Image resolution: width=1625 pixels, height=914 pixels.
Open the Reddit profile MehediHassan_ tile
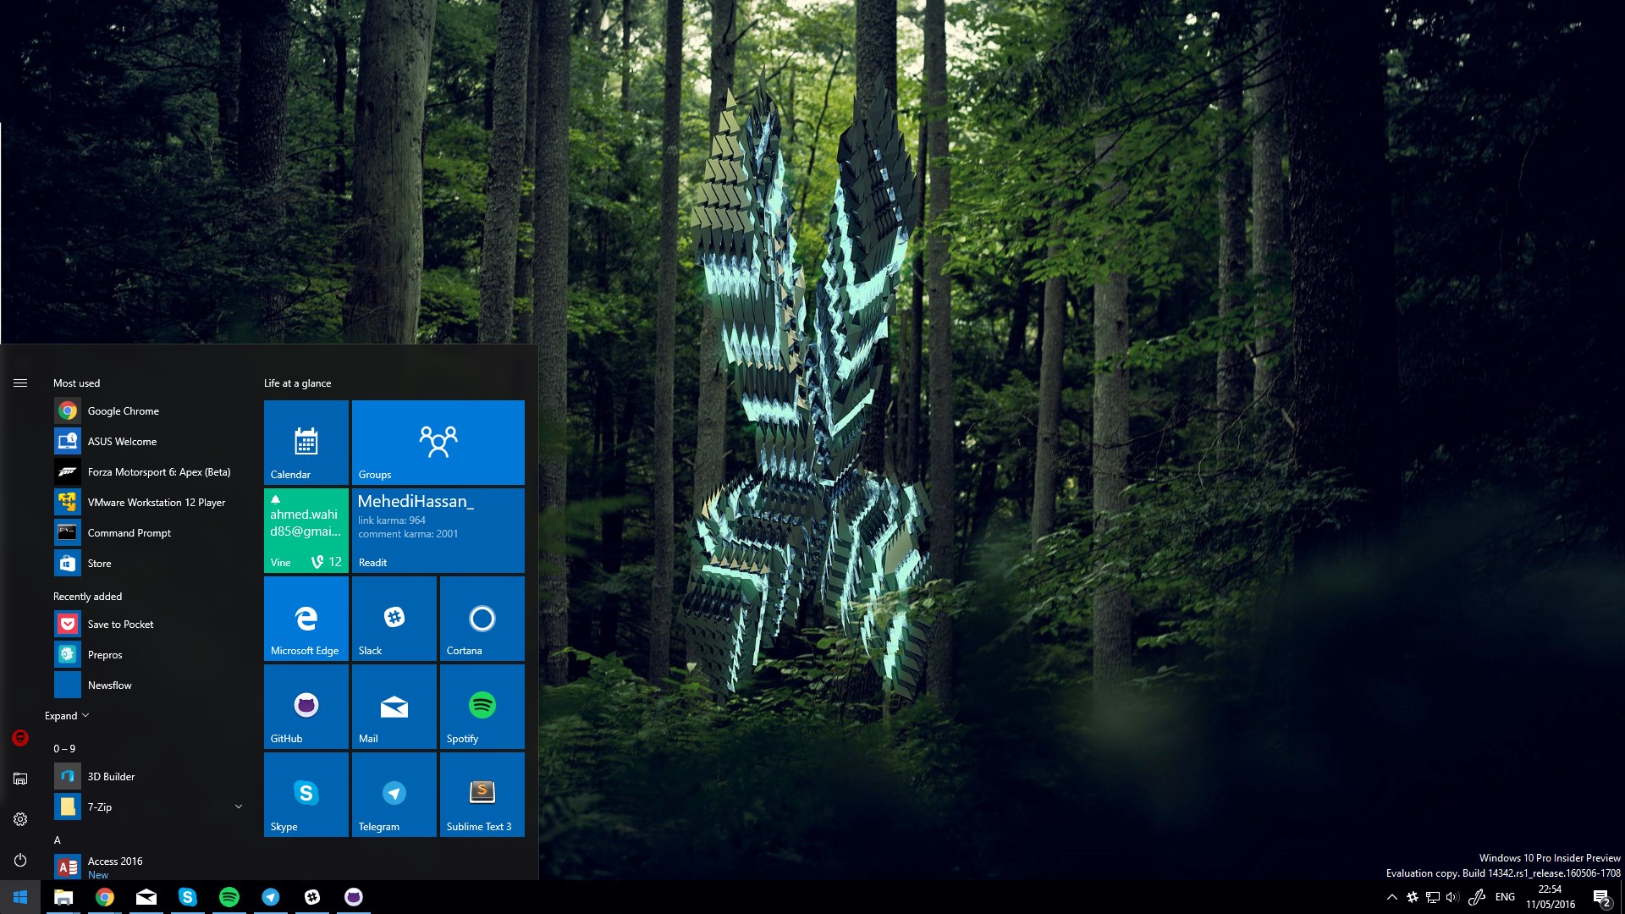tap(437, 529)
